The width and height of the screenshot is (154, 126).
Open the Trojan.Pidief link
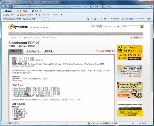click(17, 81)
